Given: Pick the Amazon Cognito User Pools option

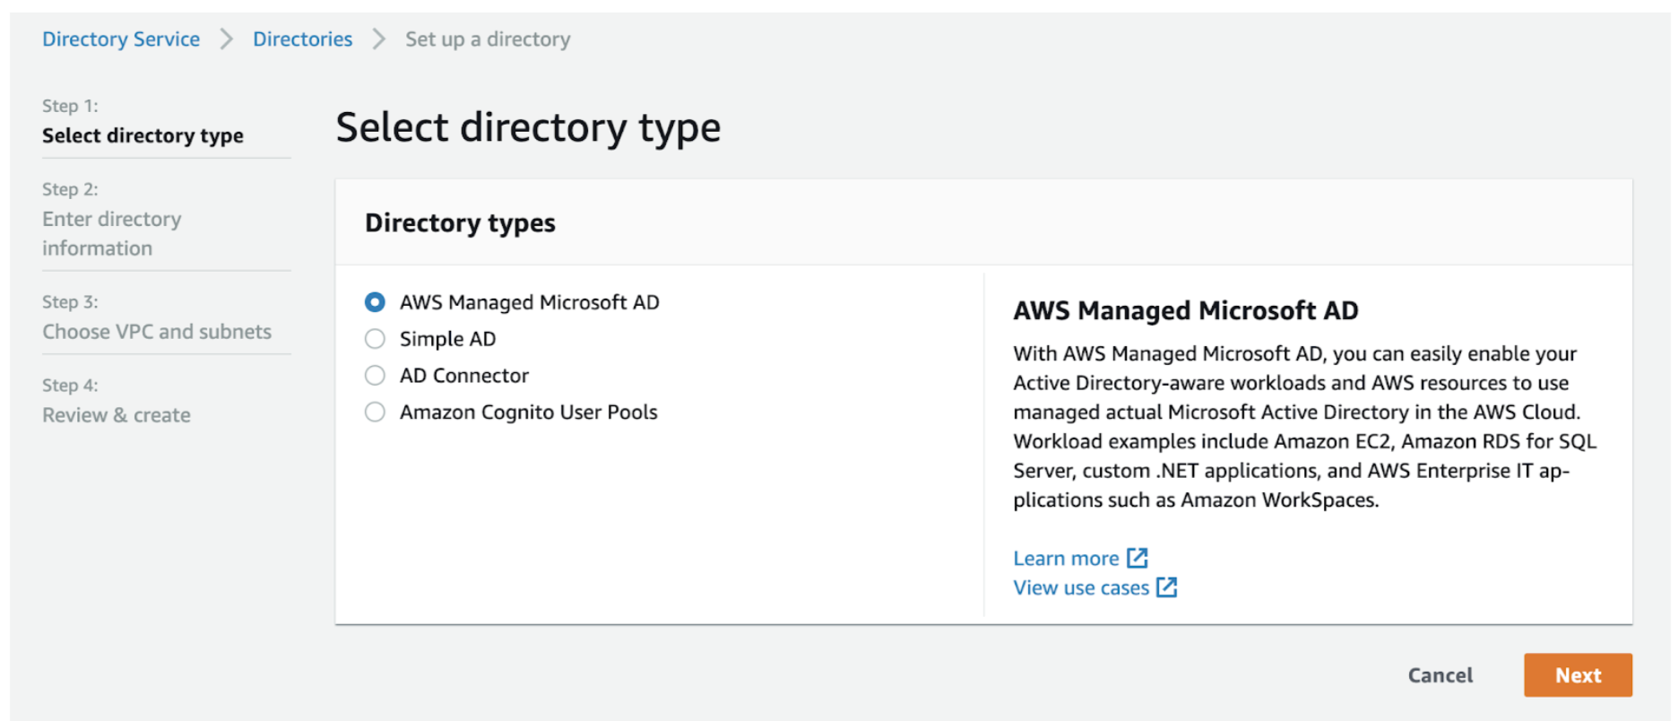Looking at the screenshot, I should 375,413.
